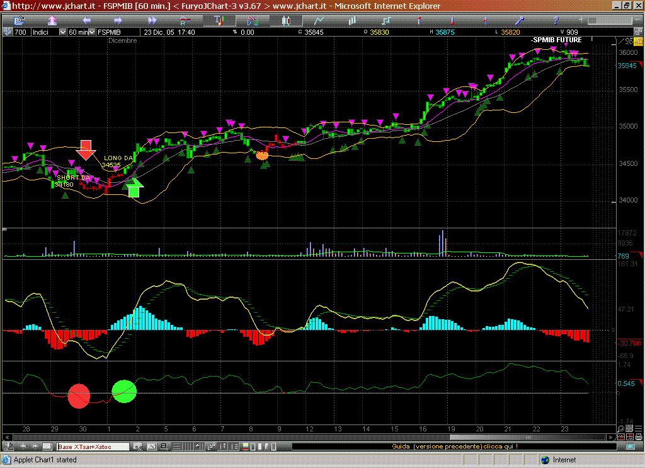The height and width of the screenshot is (468, 645).
Task: Toggle the indicators overlay toolbar button
Action: [219, 21]
